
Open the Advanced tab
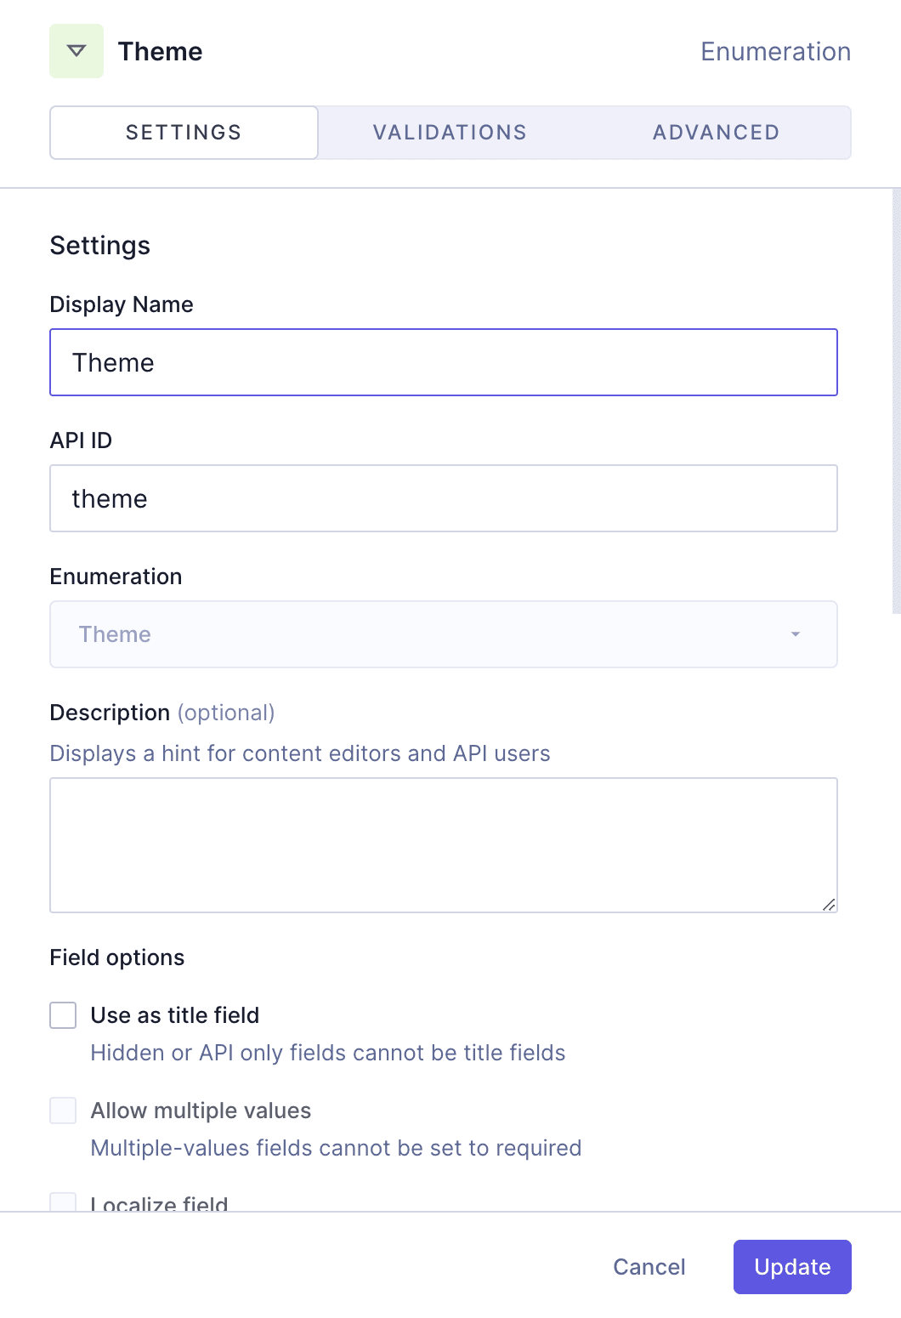(x=716, y=132)
